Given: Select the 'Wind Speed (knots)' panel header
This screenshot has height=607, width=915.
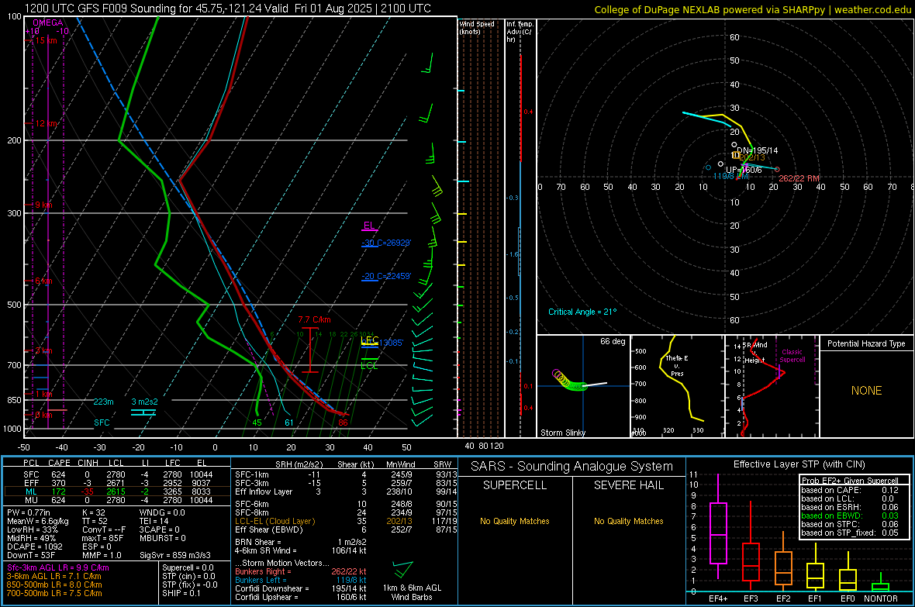Looking at the screenshot, I should point(477,27).
